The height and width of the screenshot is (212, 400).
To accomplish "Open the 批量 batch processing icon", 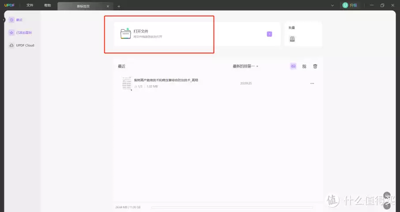I will (x=292, y=39).
